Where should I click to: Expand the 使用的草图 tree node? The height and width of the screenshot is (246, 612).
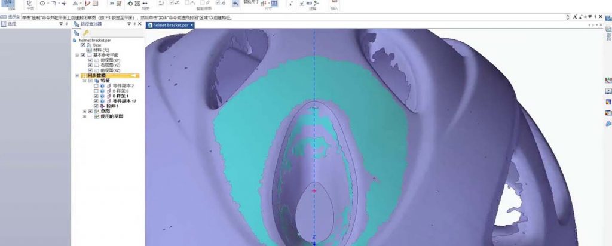pyautogui.click(x=85, y=116)
